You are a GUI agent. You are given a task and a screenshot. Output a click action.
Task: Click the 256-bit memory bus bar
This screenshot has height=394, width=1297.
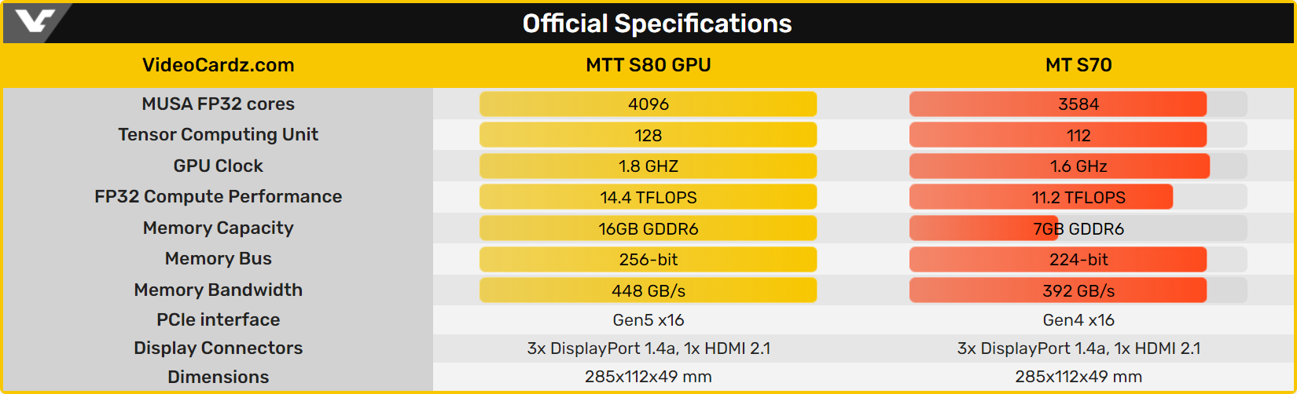click(648, 259)
